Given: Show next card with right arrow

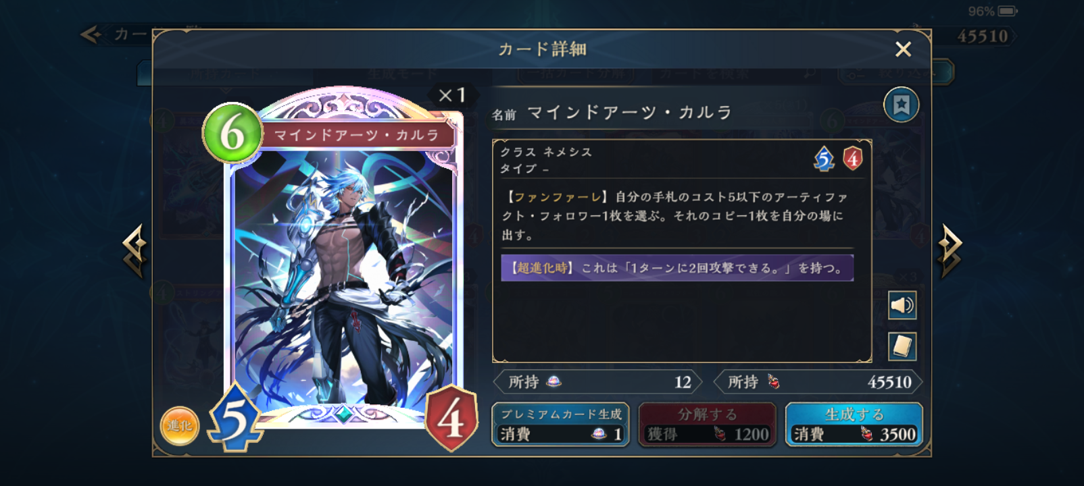Looking at the screenshot, I should point(950,250).
